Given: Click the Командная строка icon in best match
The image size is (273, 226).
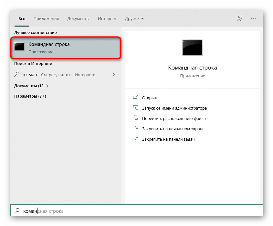Looking at the screenshot, I should pos(19,48).
